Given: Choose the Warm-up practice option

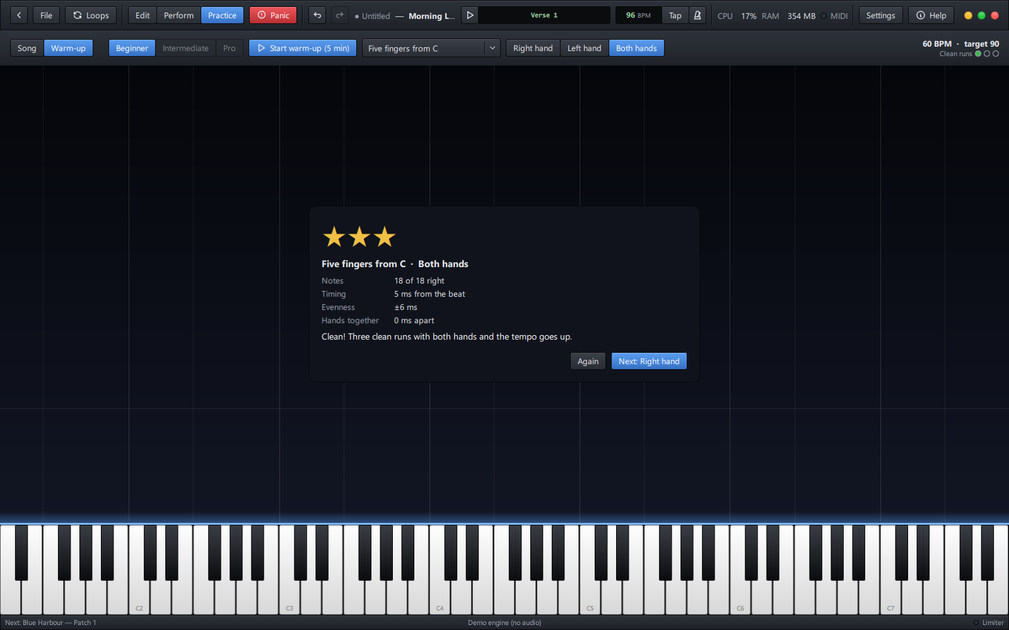Looking at the screenshot, I should pos(68,48).
